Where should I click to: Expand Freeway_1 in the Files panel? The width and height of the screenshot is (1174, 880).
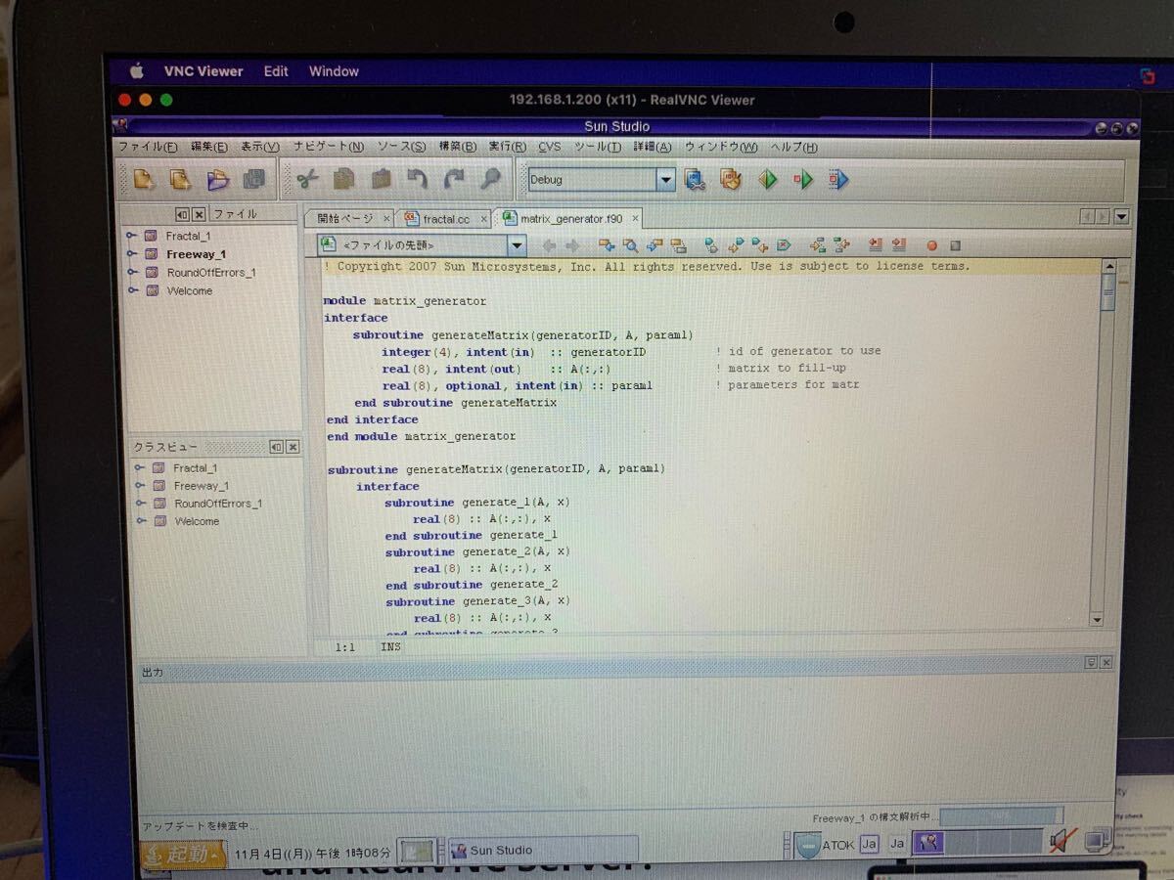pyautogui.click(x=131, y=254)
